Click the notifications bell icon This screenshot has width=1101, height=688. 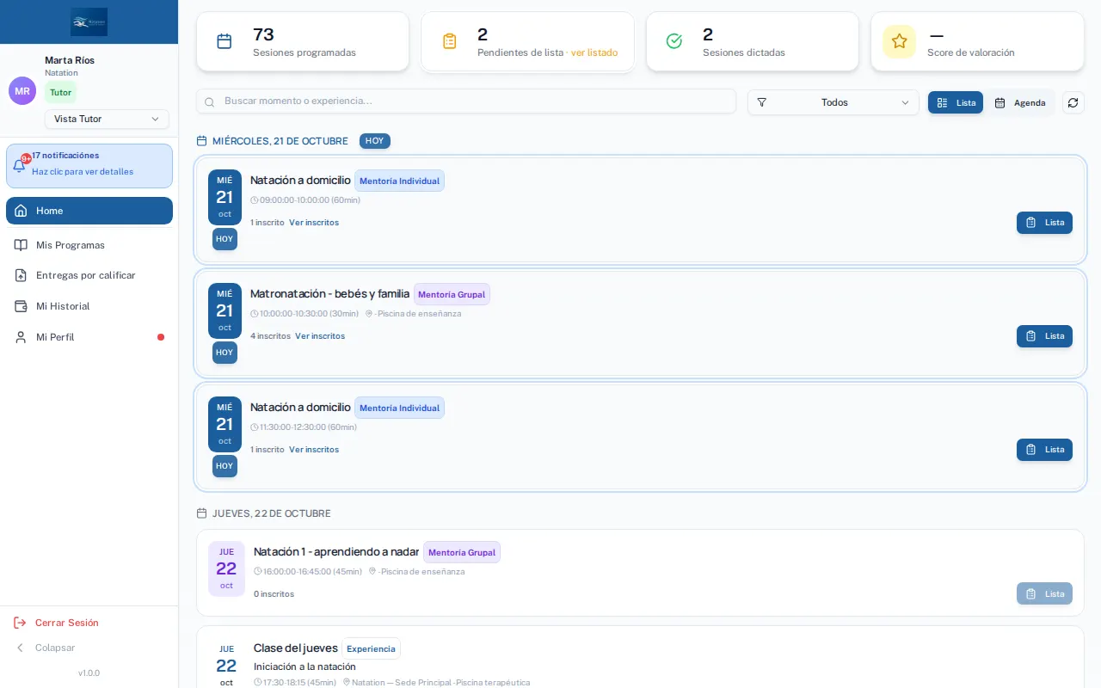tap(19, 166)
